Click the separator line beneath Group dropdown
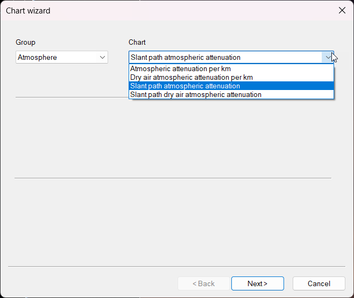 pos(70,98)
